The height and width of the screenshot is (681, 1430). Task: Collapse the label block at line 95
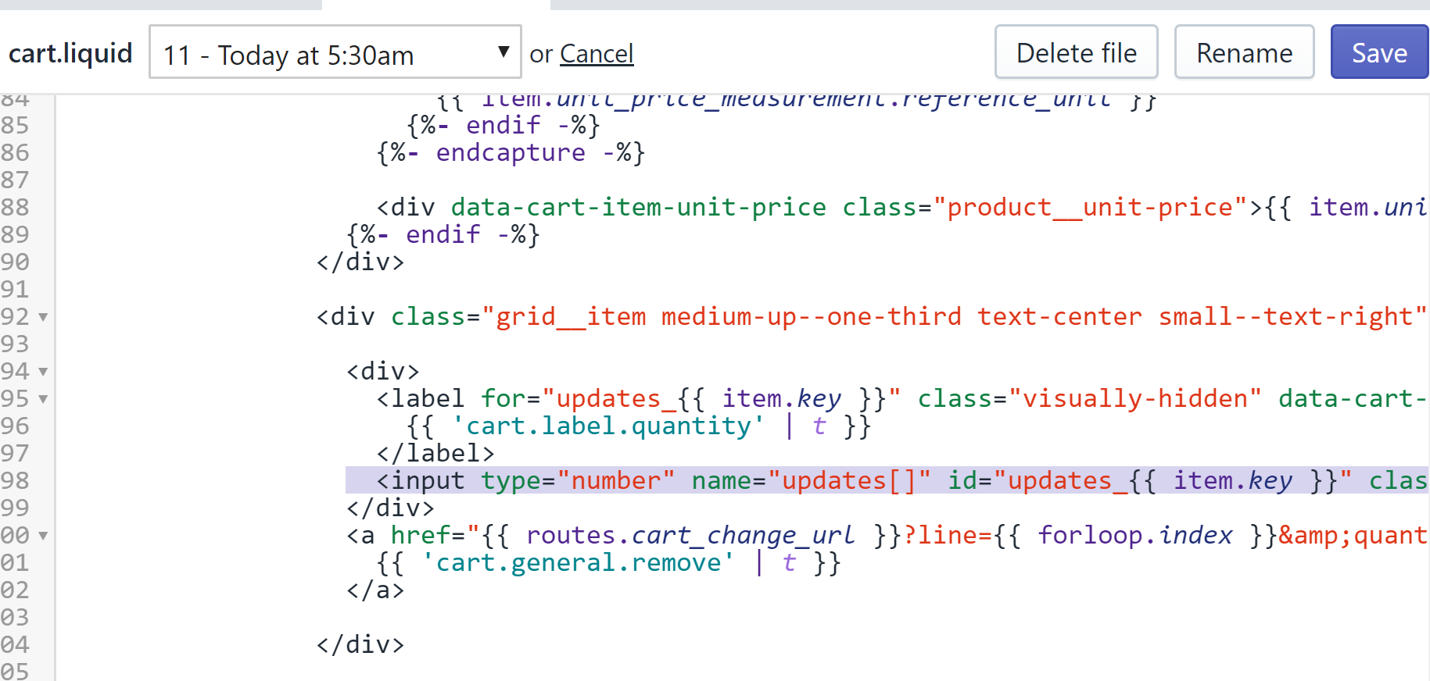point(44,399)
